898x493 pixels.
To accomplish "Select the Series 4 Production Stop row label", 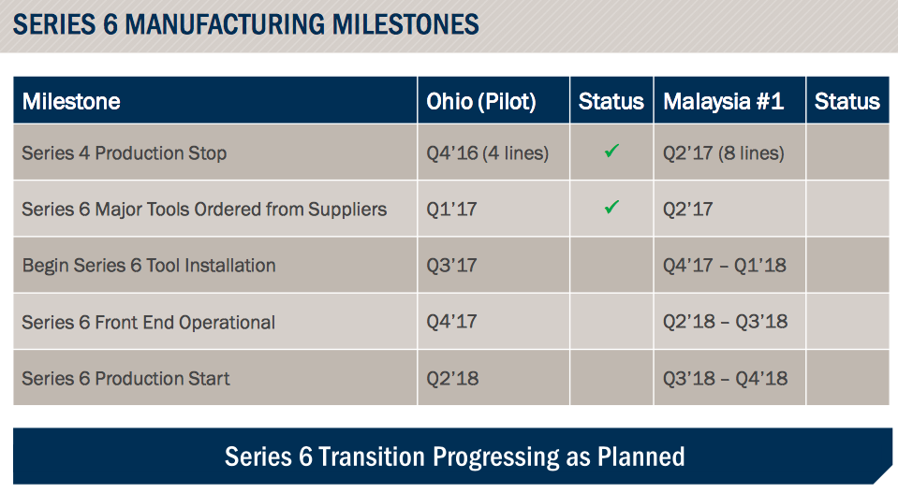I will (125, 152).
